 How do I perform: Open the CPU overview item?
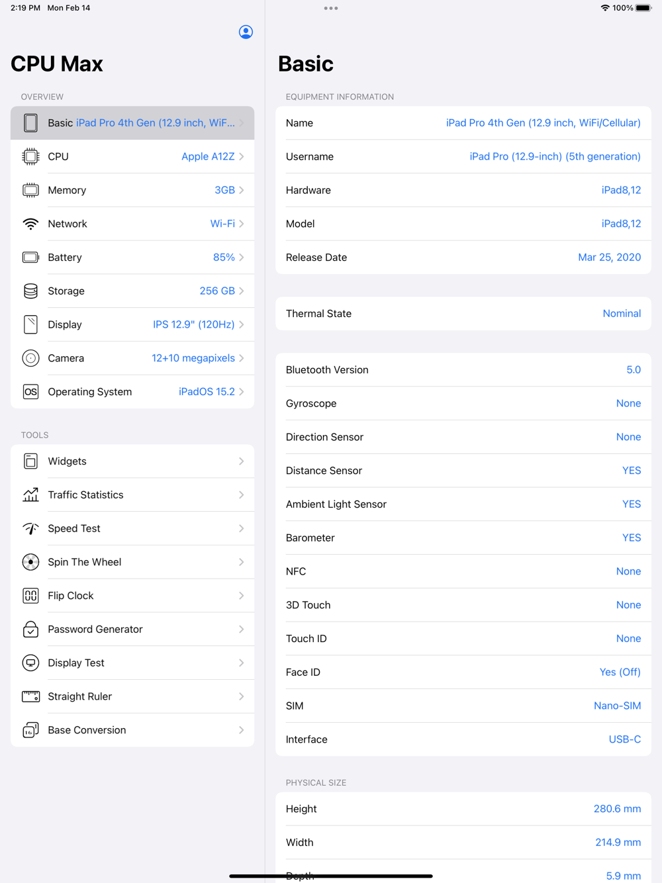coord(132,157)
